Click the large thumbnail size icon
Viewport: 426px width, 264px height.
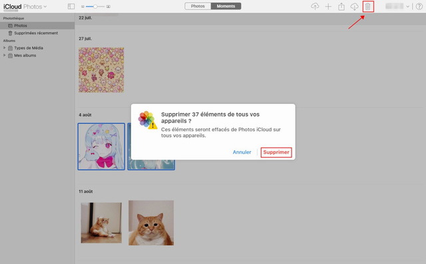pos(108,7)
